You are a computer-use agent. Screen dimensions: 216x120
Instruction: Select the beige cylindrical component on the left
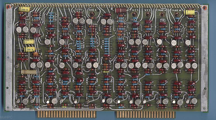pos(28,72)
